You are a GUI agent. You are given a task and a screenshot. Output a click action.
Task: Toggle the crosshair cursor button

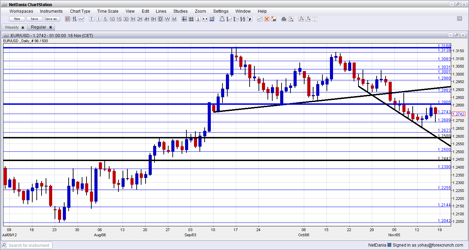tap(184, 19)
